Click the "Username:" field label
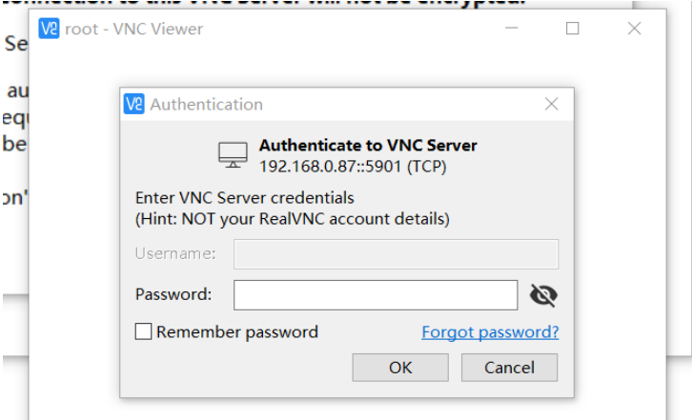The image size is (692, 420). 175,254
